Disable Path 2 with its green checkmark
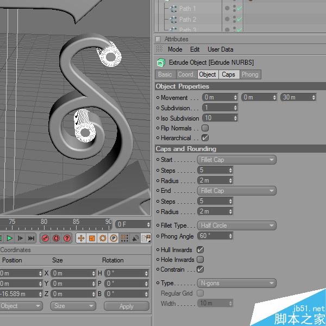This screenshot has height=326, width=326. [x=240, y=19]
